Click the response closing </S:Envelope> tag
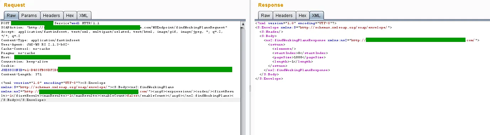The width and height of the screenshot is (490, 135). point(269,79)
